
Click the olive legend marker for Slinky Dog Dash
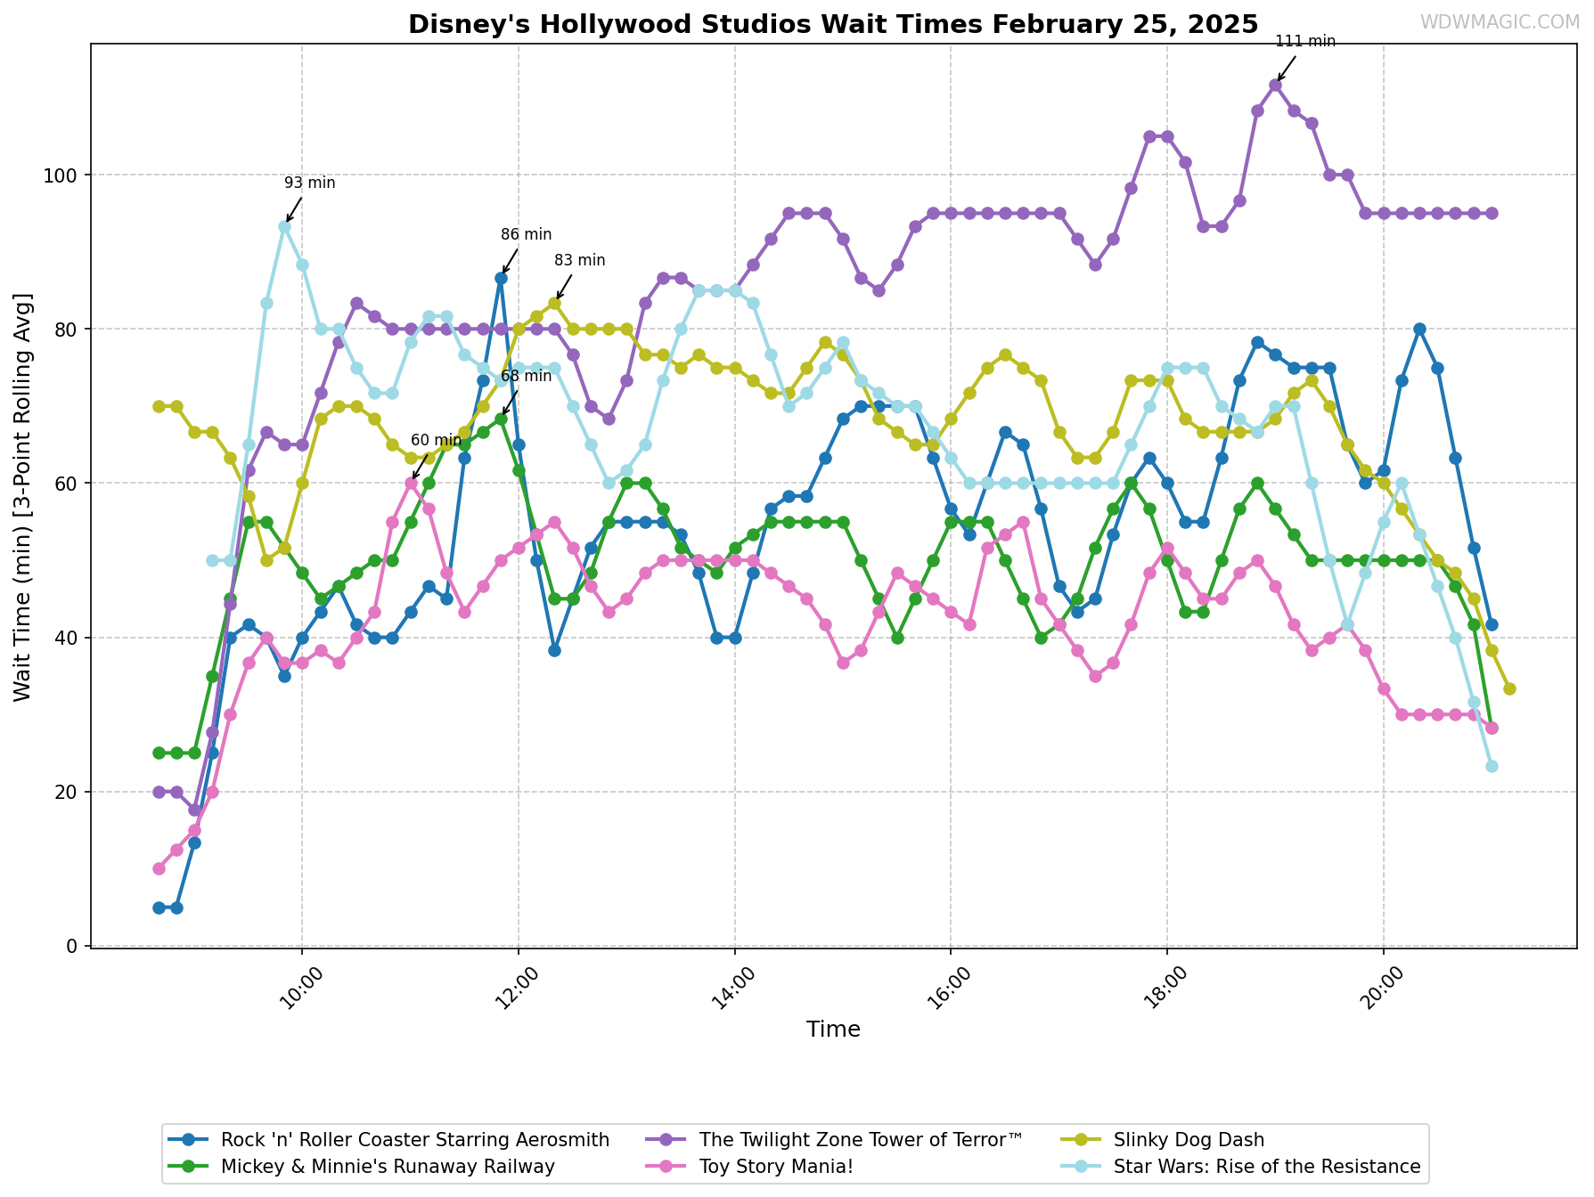click(x=1079, y=1140)
